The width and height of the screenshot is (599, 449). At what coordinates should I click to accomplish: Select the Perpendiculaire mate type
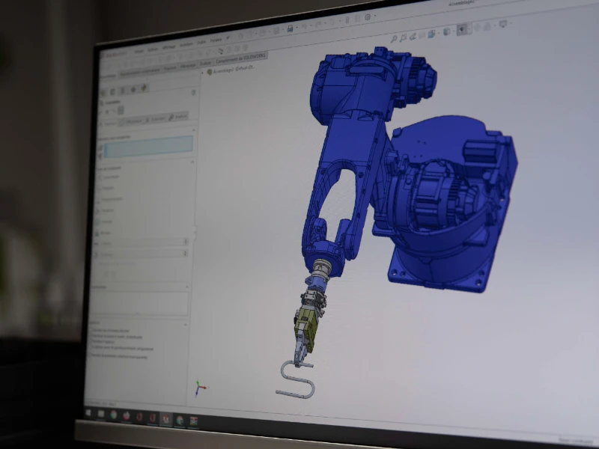pyautogui.click(x=109, y=199)
